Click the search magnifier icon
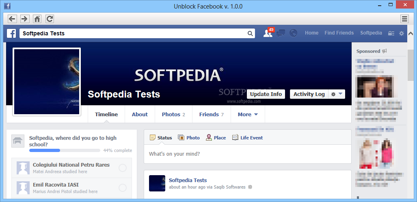The image size is (417, 202). click(250, 33)
